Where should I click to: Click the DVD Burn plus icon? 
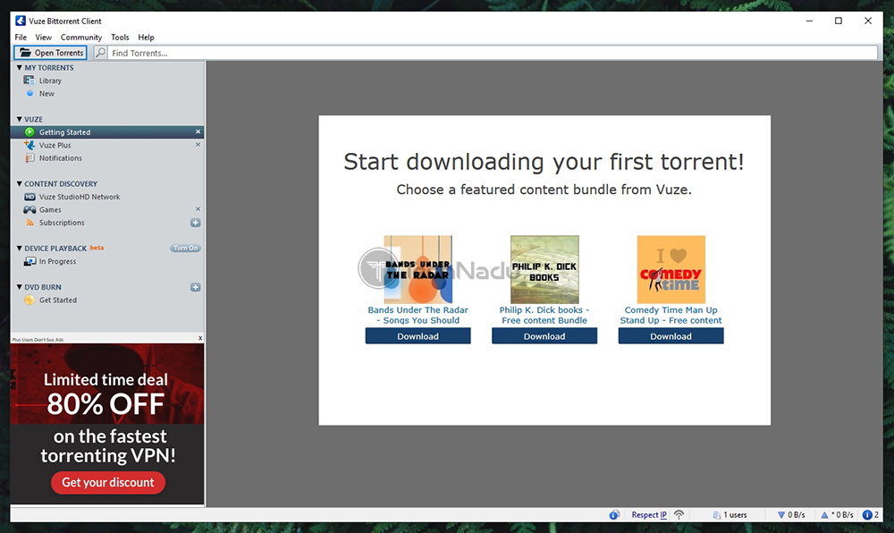pos(195,287)
